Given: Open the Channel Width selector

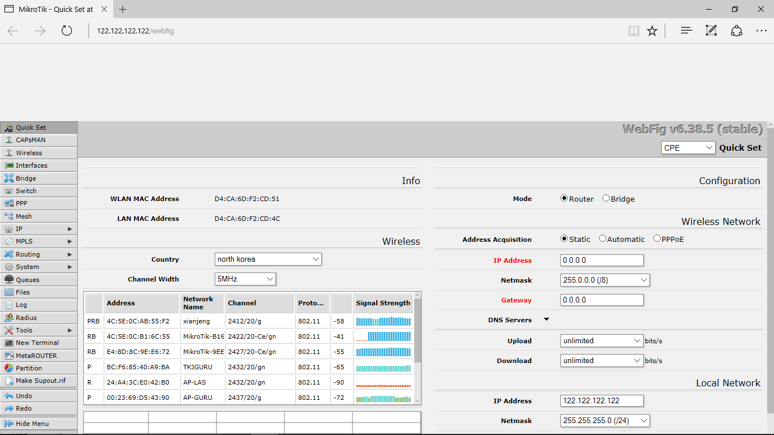Looking at the screenshot, I should pos(245,279).
